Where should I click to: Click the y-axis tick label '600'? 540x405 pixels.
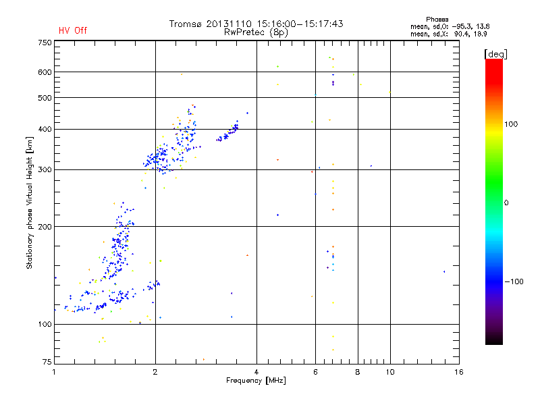click(45, 72)
